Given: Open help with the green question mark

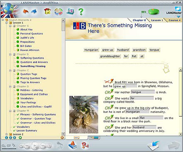Looking at the screenshot, I should (81, 12).
